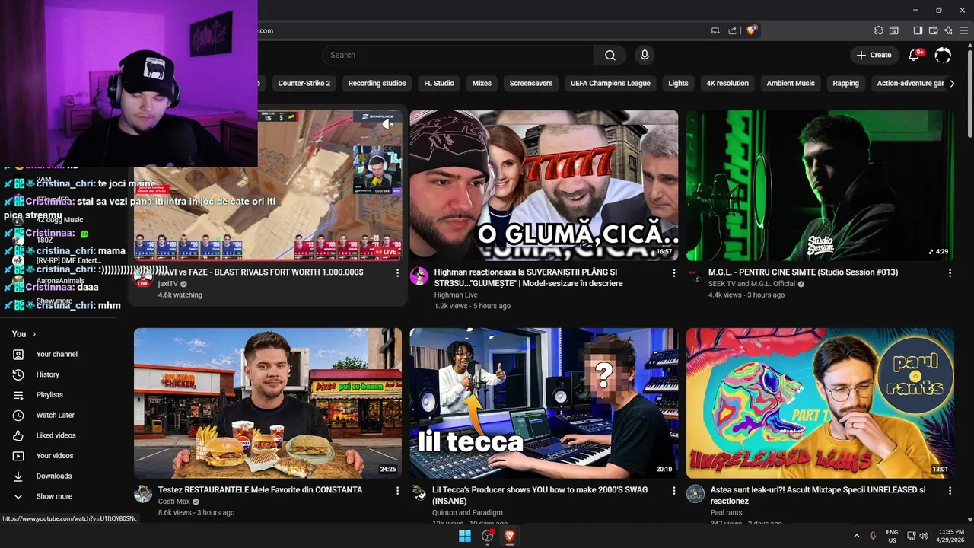The height and width of the screenshot is (548, 974).
Task: Open YouTube notifications bell
Action: click(x=915, y=55)
